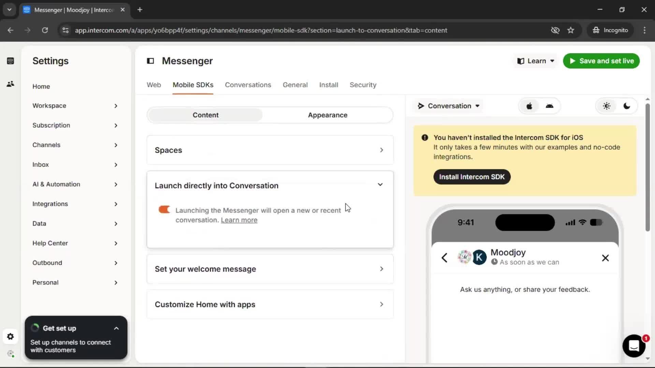This screenshot has height=368, width=655.
Task: Click the address bar URL field
Action: click(261, 30)
